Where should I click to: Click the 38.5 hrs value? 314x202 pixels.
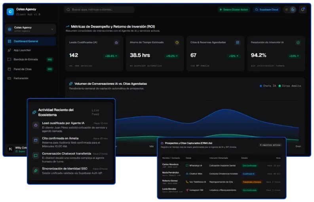[140, 55]
